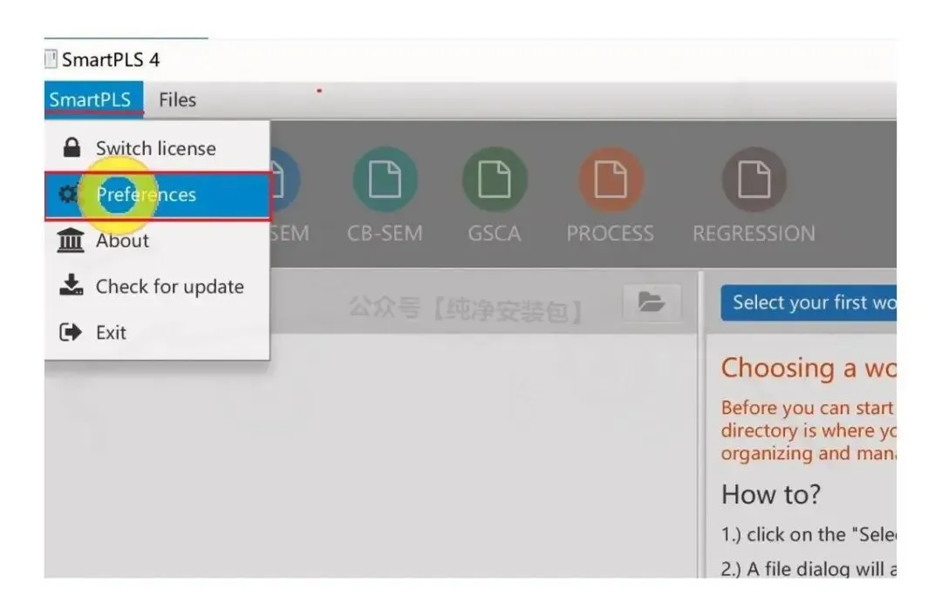Image resolution: width=942 pixels, height=616 pixels.
Task: Click the lock icon beside Switch license
Action: tap(72, 147)
